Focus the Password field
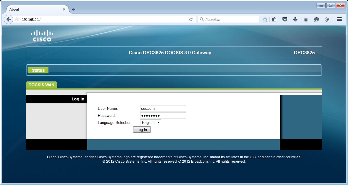This screenshot has width=348, height=185. pyautogui.click(x=163, y=115)
